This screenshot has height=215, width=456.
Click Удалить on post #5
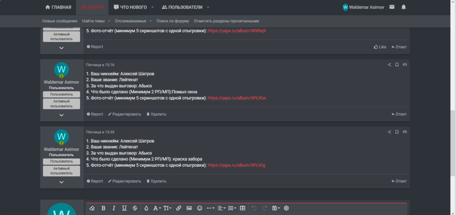coord(156,114)
